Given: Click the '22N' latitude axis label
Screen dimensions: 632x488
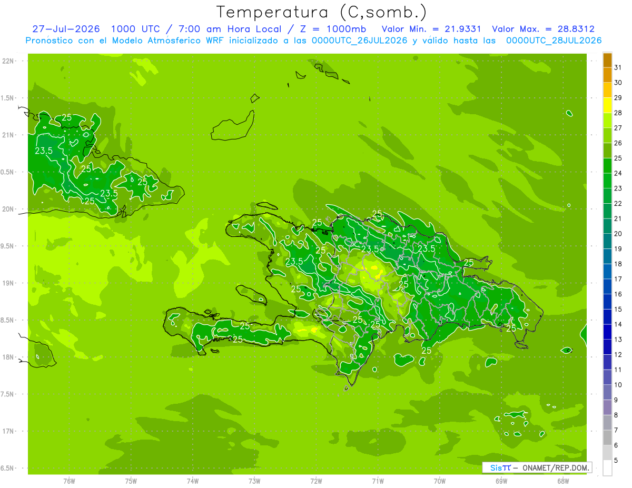Looking at the screenshot, I should 8,61.
